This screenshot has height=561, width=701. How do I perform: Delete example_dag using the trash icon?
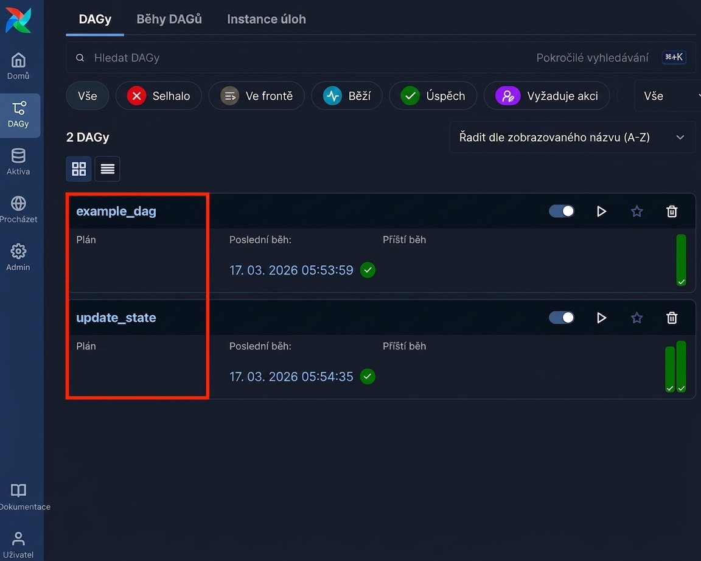[672, 211]
